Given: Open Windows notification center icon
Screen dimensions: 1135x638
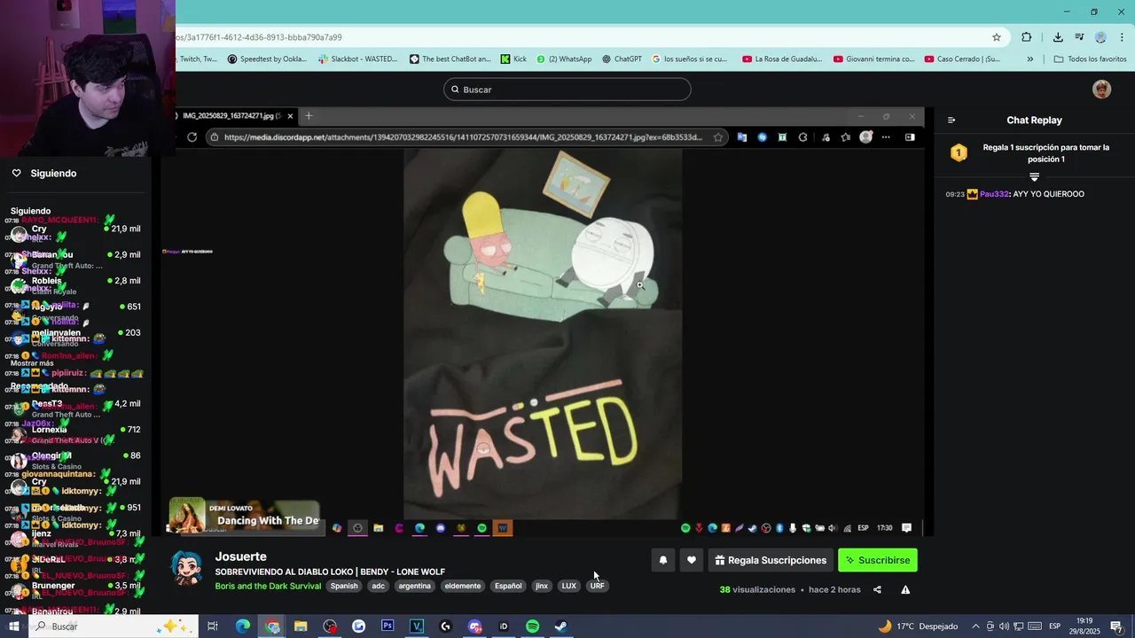Looking at the screenshot, I should tap(1116, 626).
